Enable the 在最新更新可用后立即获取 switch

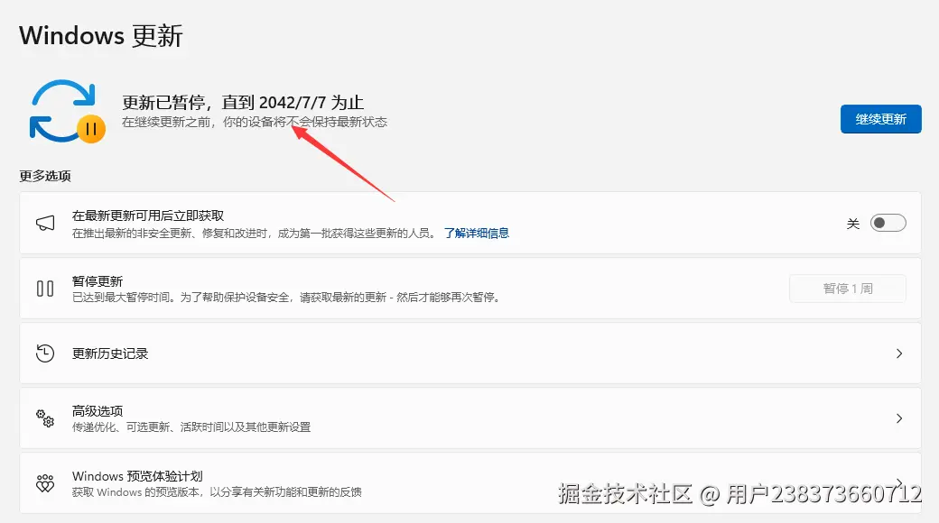pyautogui.click(x=888, y=223)
